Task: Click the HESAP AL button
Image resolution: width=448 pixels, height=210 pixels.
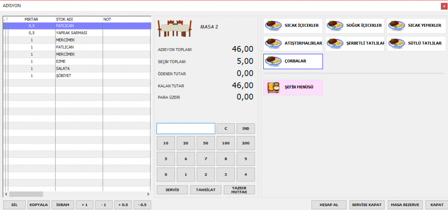Action: click(329, 205)
